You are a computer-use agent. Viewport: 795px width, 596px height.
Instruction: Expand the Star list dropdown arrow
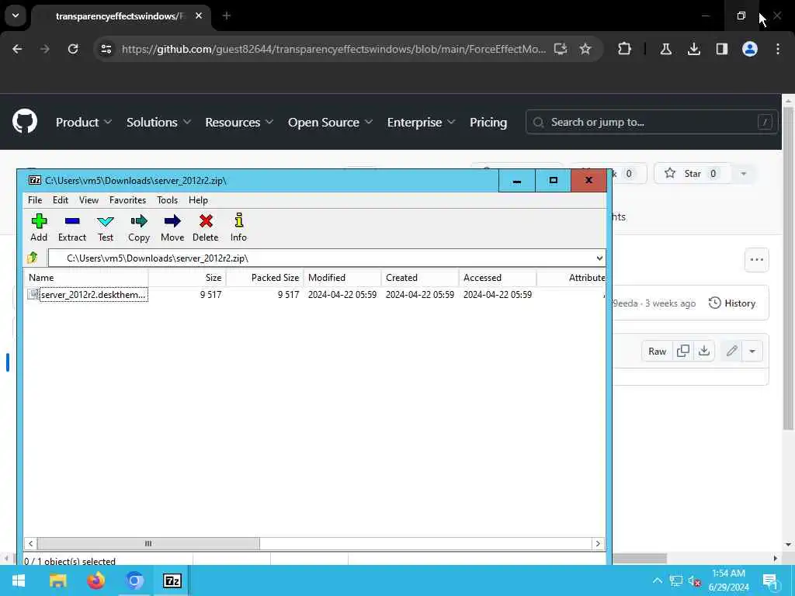click(x=743, y=173)
